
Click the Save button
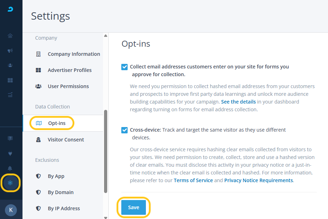[134, 207]
